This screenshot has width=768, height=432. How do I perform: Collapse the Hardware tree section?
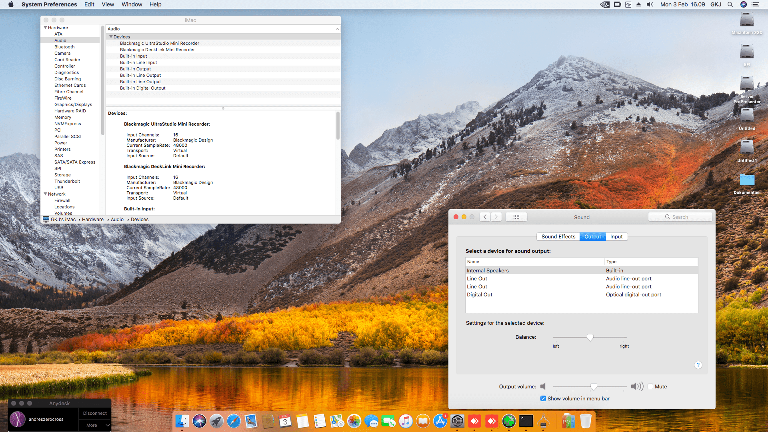click(45, 28)
